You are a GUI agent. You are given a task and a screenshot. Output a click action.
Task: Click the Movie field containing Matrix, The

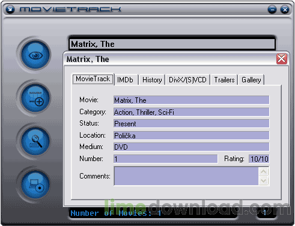click(191, 100)
